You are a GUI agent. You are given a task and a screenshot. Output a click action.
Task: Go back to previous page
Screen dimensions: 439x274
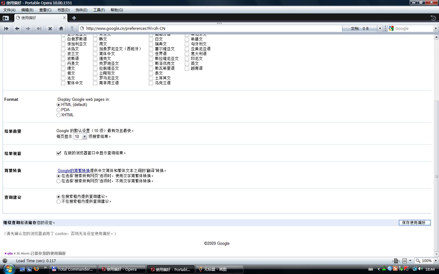click(x=17, y=28)
